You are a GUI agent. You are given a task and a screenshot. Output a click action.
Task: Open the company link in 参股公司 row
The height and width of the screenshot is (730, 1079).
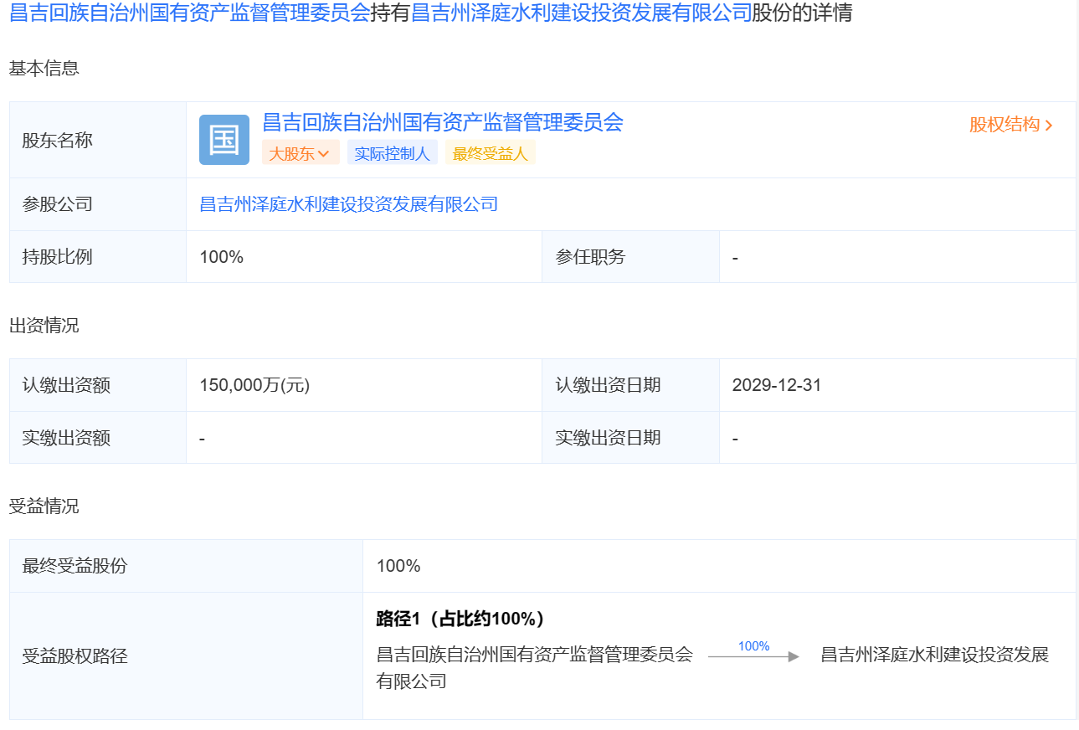[x=348, y=203]
